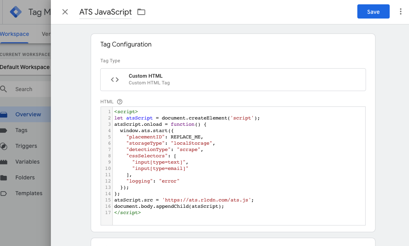Click the Google Tag Manager logo
The height and width of the screenshot is (246, 409).
pyautogui.click(x=16, y=12)
